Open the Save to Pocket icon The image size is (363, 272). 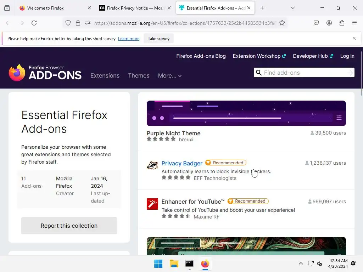pos(316,23)
